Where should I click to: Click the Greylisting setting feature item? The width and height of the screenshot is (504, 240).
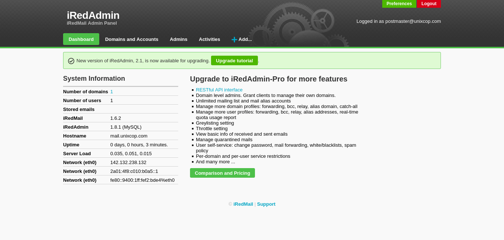coord(215,123)
